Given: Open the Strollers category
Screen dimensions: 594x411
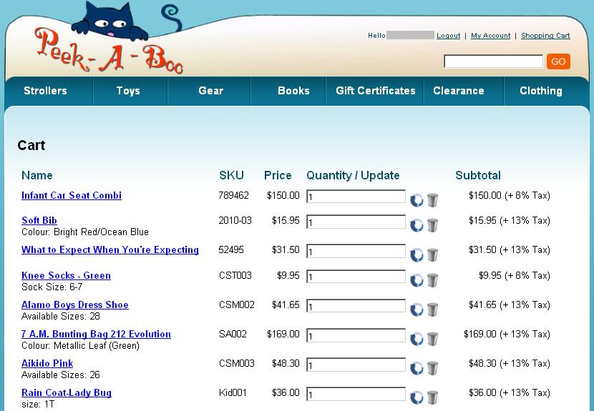Looking at the screenshot, I should [46, 91].
